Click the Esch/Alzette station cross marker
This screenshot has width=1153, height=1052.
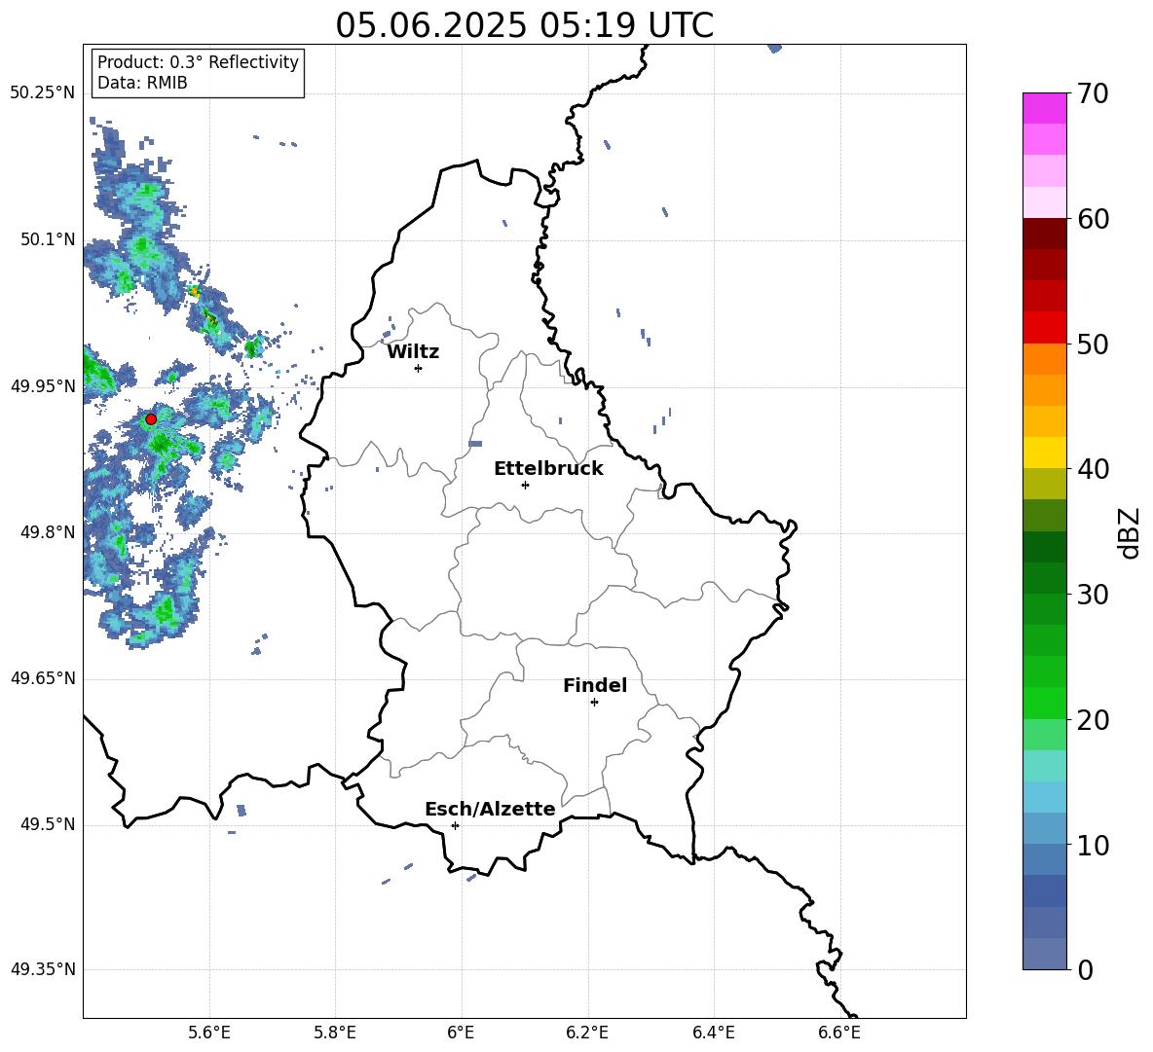click(x=455, y=825)
